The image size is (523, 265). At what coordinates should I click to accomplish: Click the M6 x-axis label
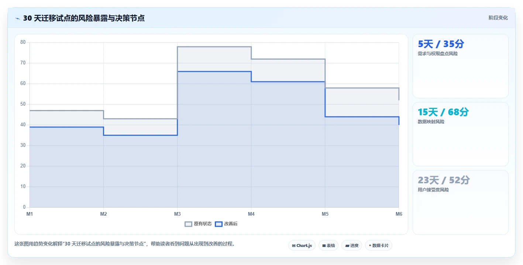[399, 214]
